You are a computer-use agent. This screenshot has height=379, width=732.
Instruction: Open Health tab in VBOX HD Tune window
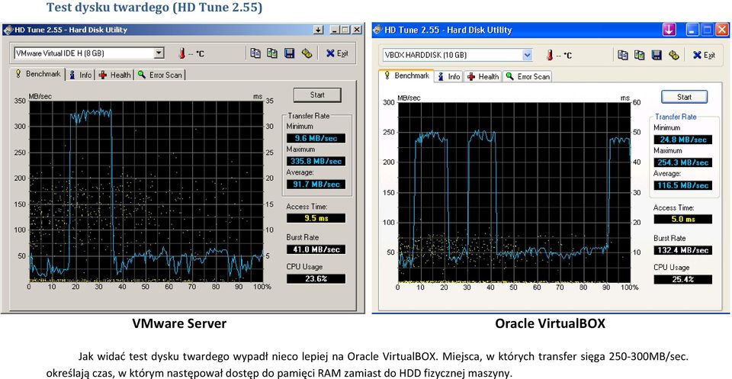483,76
